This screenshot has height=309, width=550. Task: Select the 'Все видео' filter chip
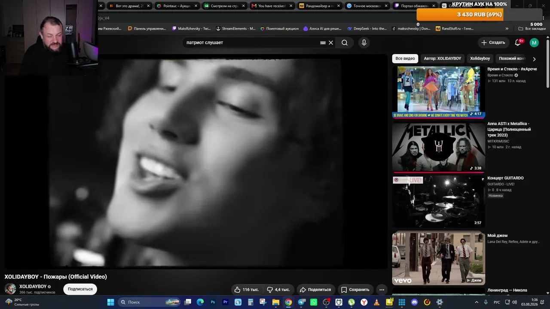click(405, 59)
